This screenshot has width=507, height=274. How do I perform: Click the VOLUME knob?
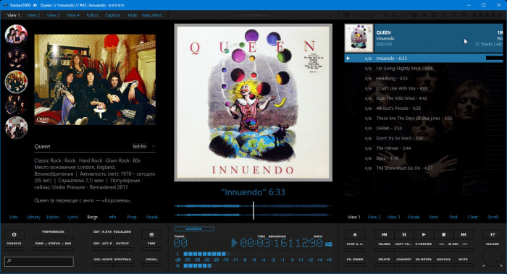click(492, 257)
